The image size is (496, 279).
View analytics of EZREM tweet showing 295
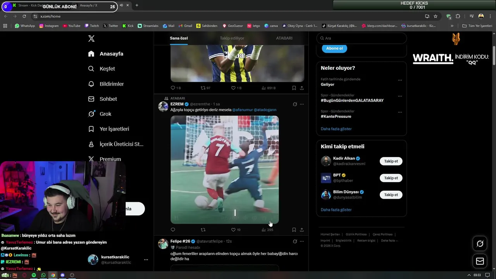click(267, 230)
